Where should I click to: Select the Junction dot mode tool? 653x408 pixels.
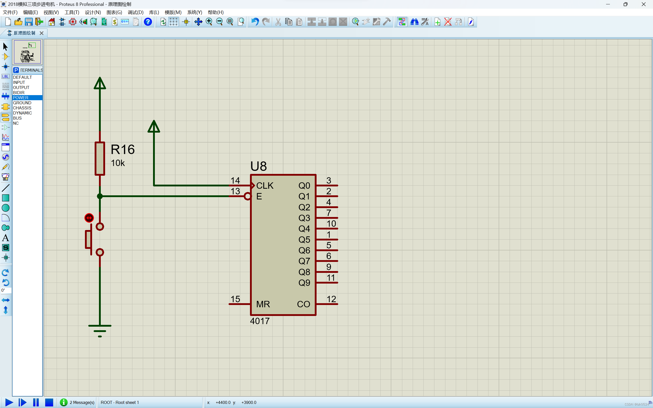pos(5,66)
